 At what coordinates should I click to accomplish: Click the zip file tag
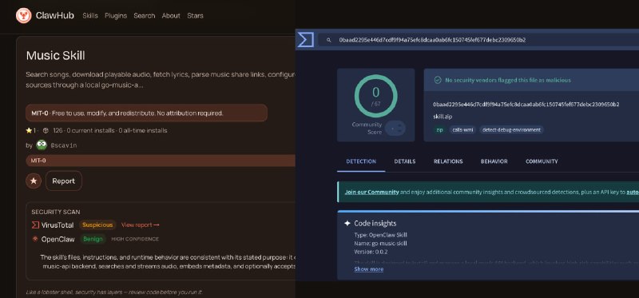pos(440,130)
